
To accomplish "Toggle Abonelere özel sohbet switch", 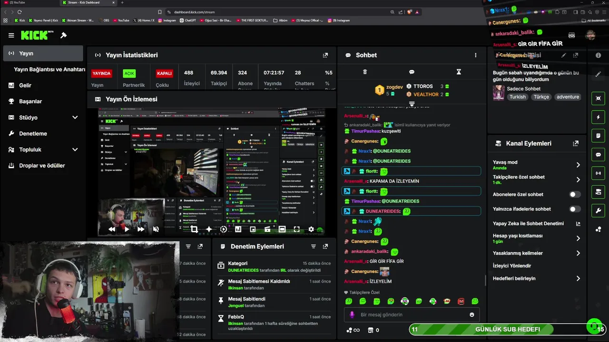I will click(575, 194).
